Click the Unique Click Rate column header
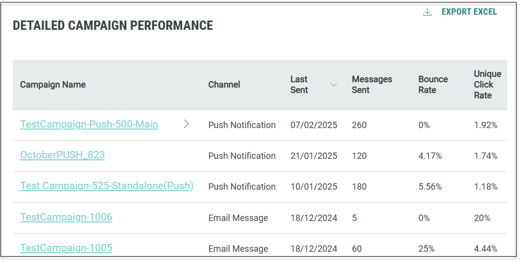 coord(487,85)
